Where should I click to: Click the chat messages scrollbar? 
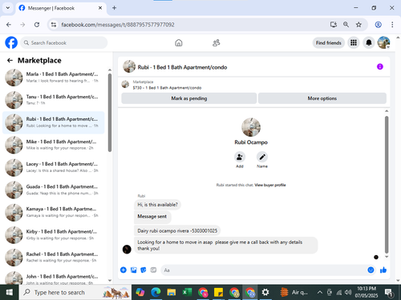click(x=387, y=184)
